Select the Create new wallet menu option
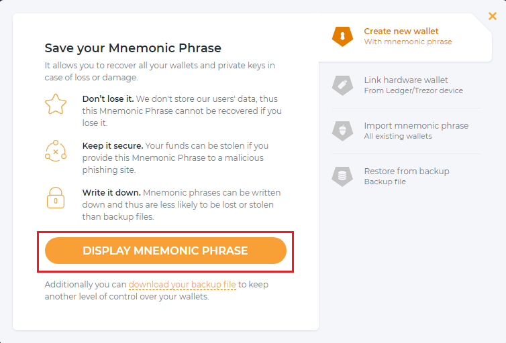The width and height of the screenshot is (506, 343). [401, 31]
